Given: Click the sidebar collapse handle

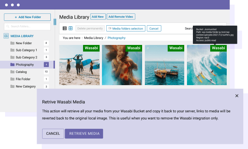Looking at the screenshot, I should pos(55,22).
